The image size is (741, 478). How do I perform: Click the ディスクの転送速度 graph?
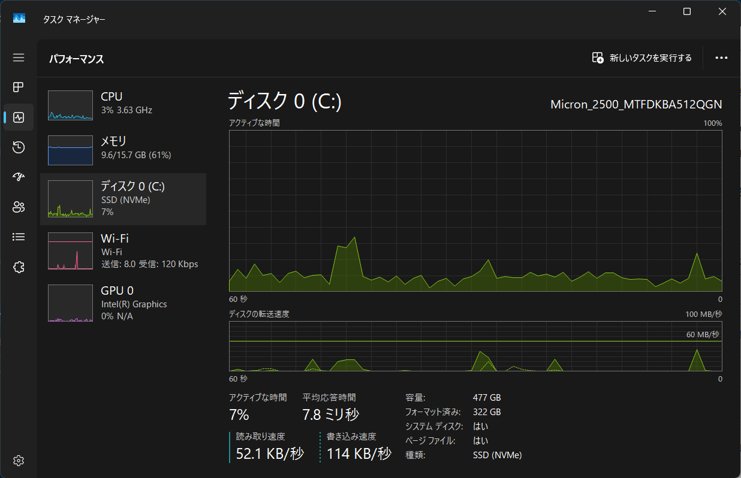475,346
